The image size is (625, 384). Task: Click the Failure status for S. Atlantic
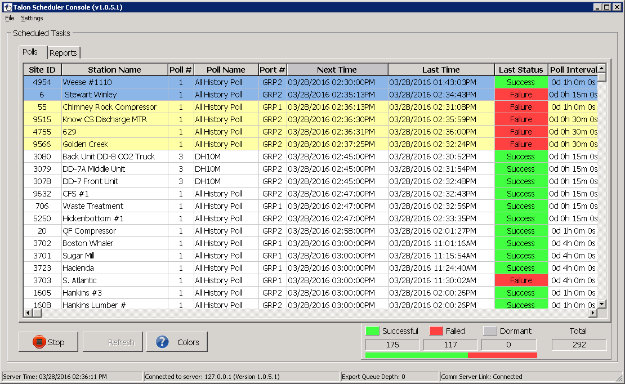coord(521,280)
